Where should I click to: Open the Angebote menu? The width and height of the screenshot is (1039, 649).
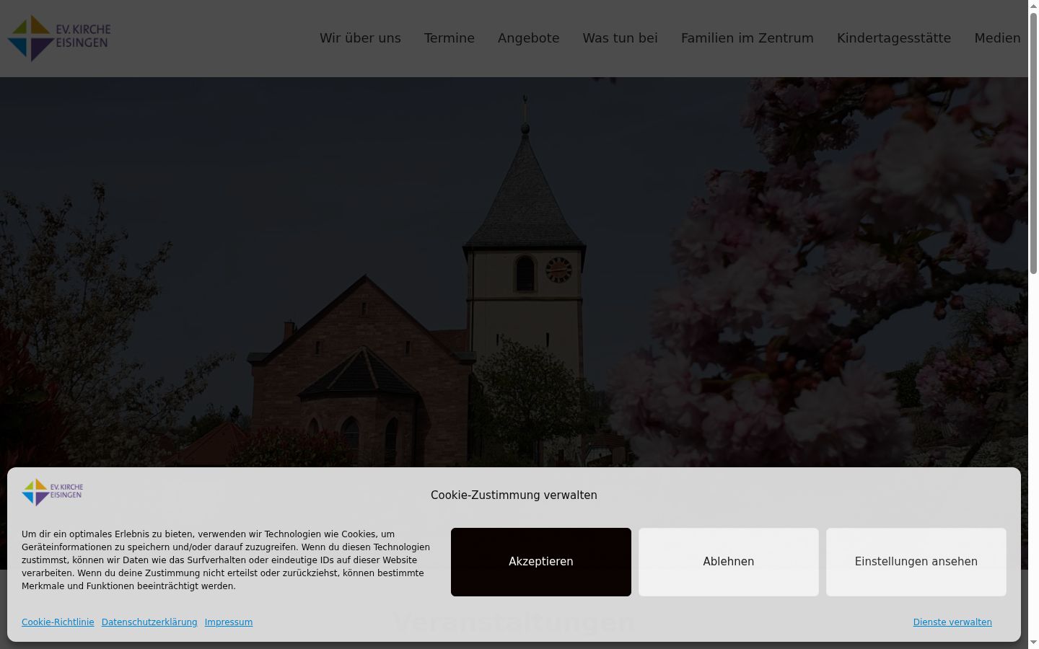pos(529,38)
